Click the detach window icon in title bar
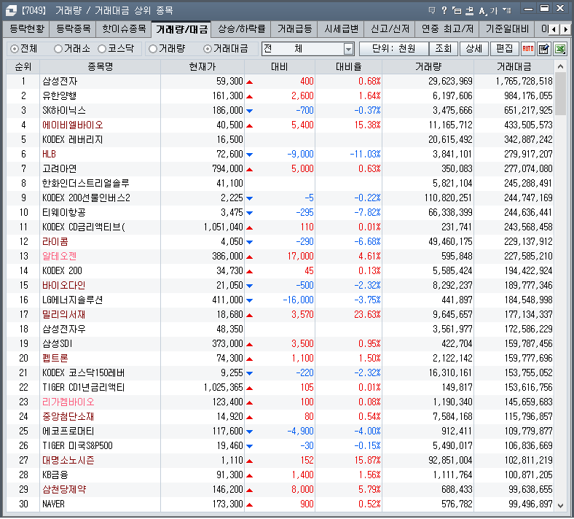574x519 pixels. point(457,10)
